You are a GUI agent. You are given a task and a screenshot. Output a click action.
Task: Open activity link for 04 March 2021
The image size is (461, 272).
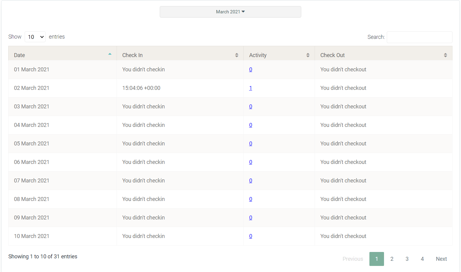tap(250, 125)
